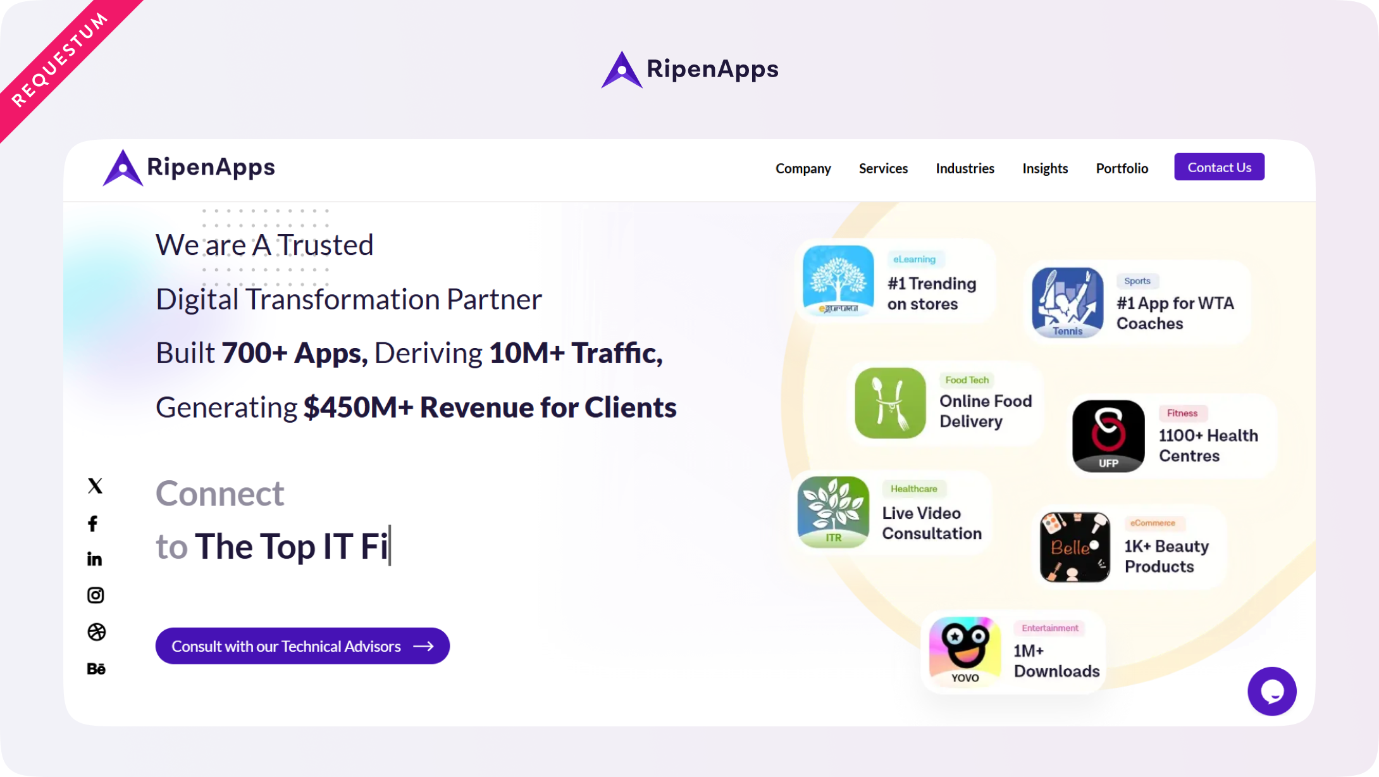The image size is (1379, 777).
Task: Open the Insights menu
Action: (x=1045, y=168)
